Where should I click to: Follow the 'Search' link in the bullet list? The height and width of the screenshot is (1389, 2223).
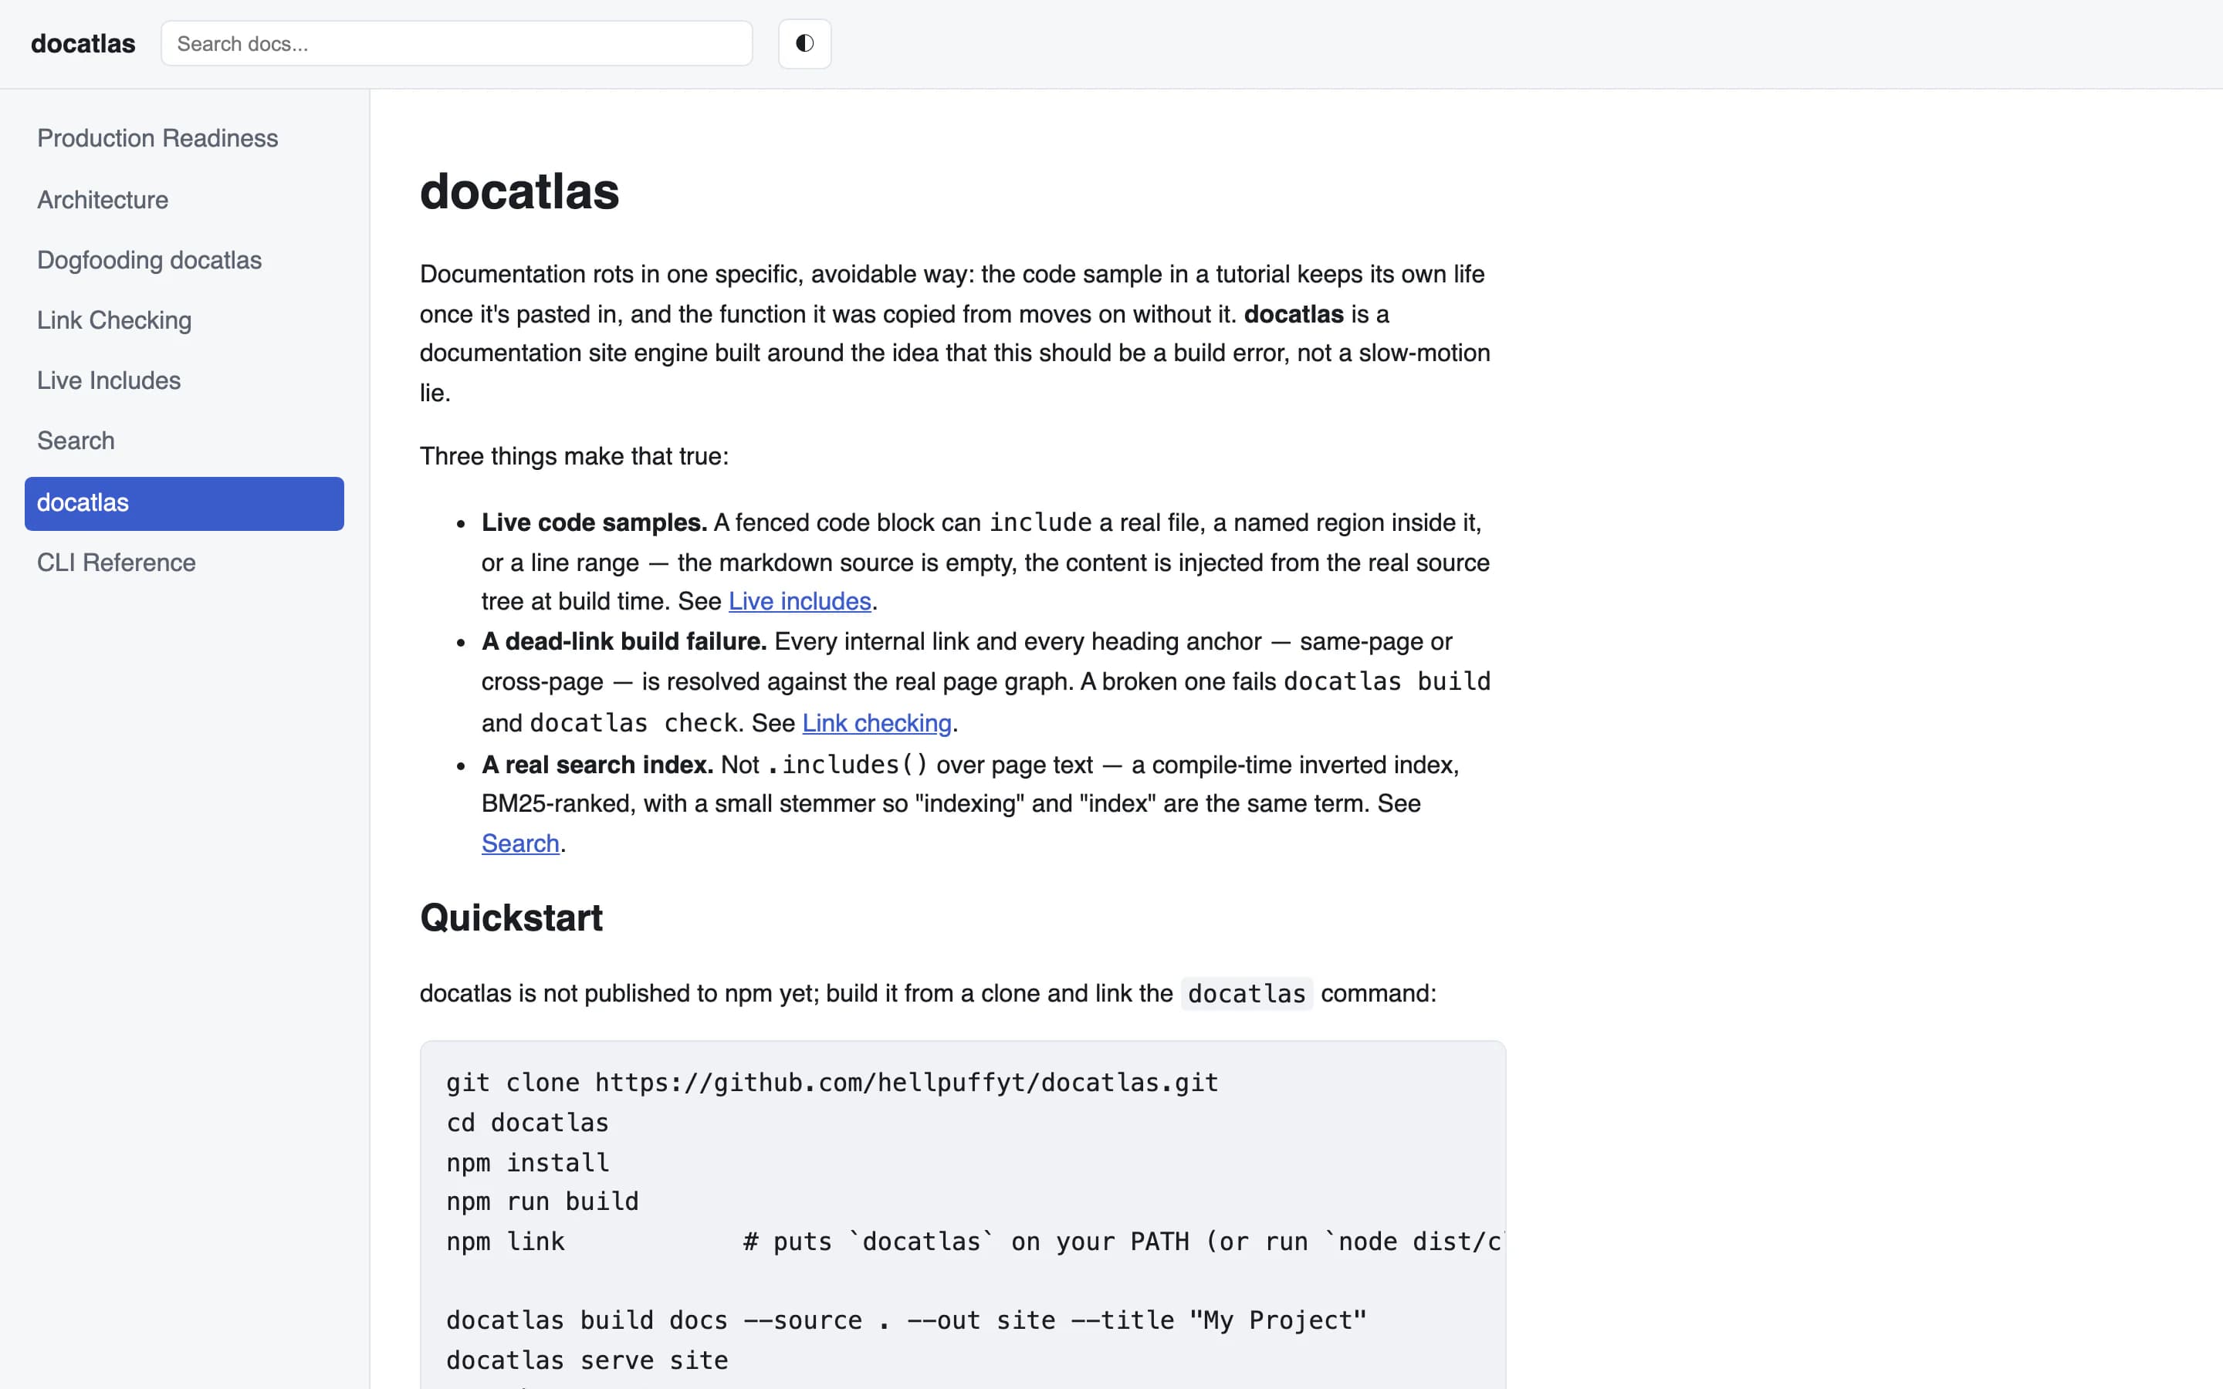[520, 843]
